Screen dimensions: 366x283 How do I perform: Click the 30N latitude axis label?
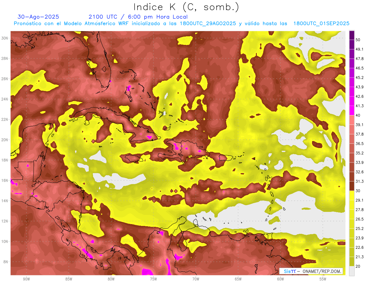click(x=5, y=38)
